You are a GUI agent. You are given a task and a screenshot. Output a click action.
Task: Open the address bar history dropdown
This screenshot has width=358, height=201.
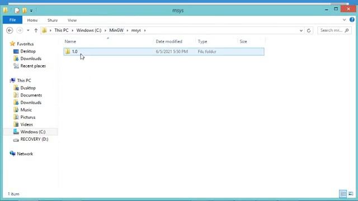pyautogui.click(x=301, y=31)
